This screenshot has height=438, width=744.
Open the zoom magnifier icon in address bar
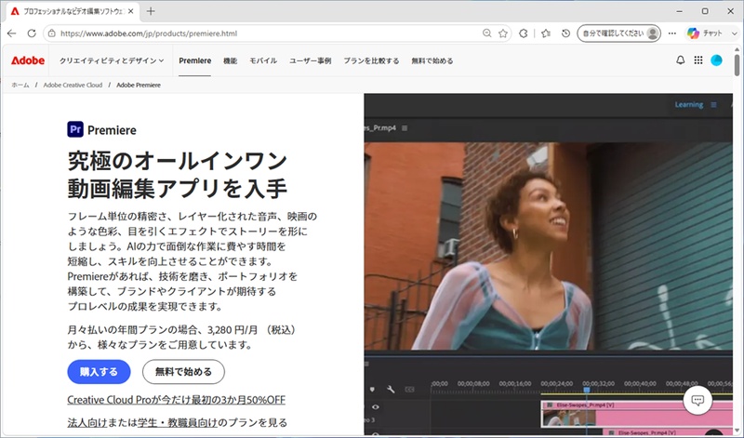486,33
